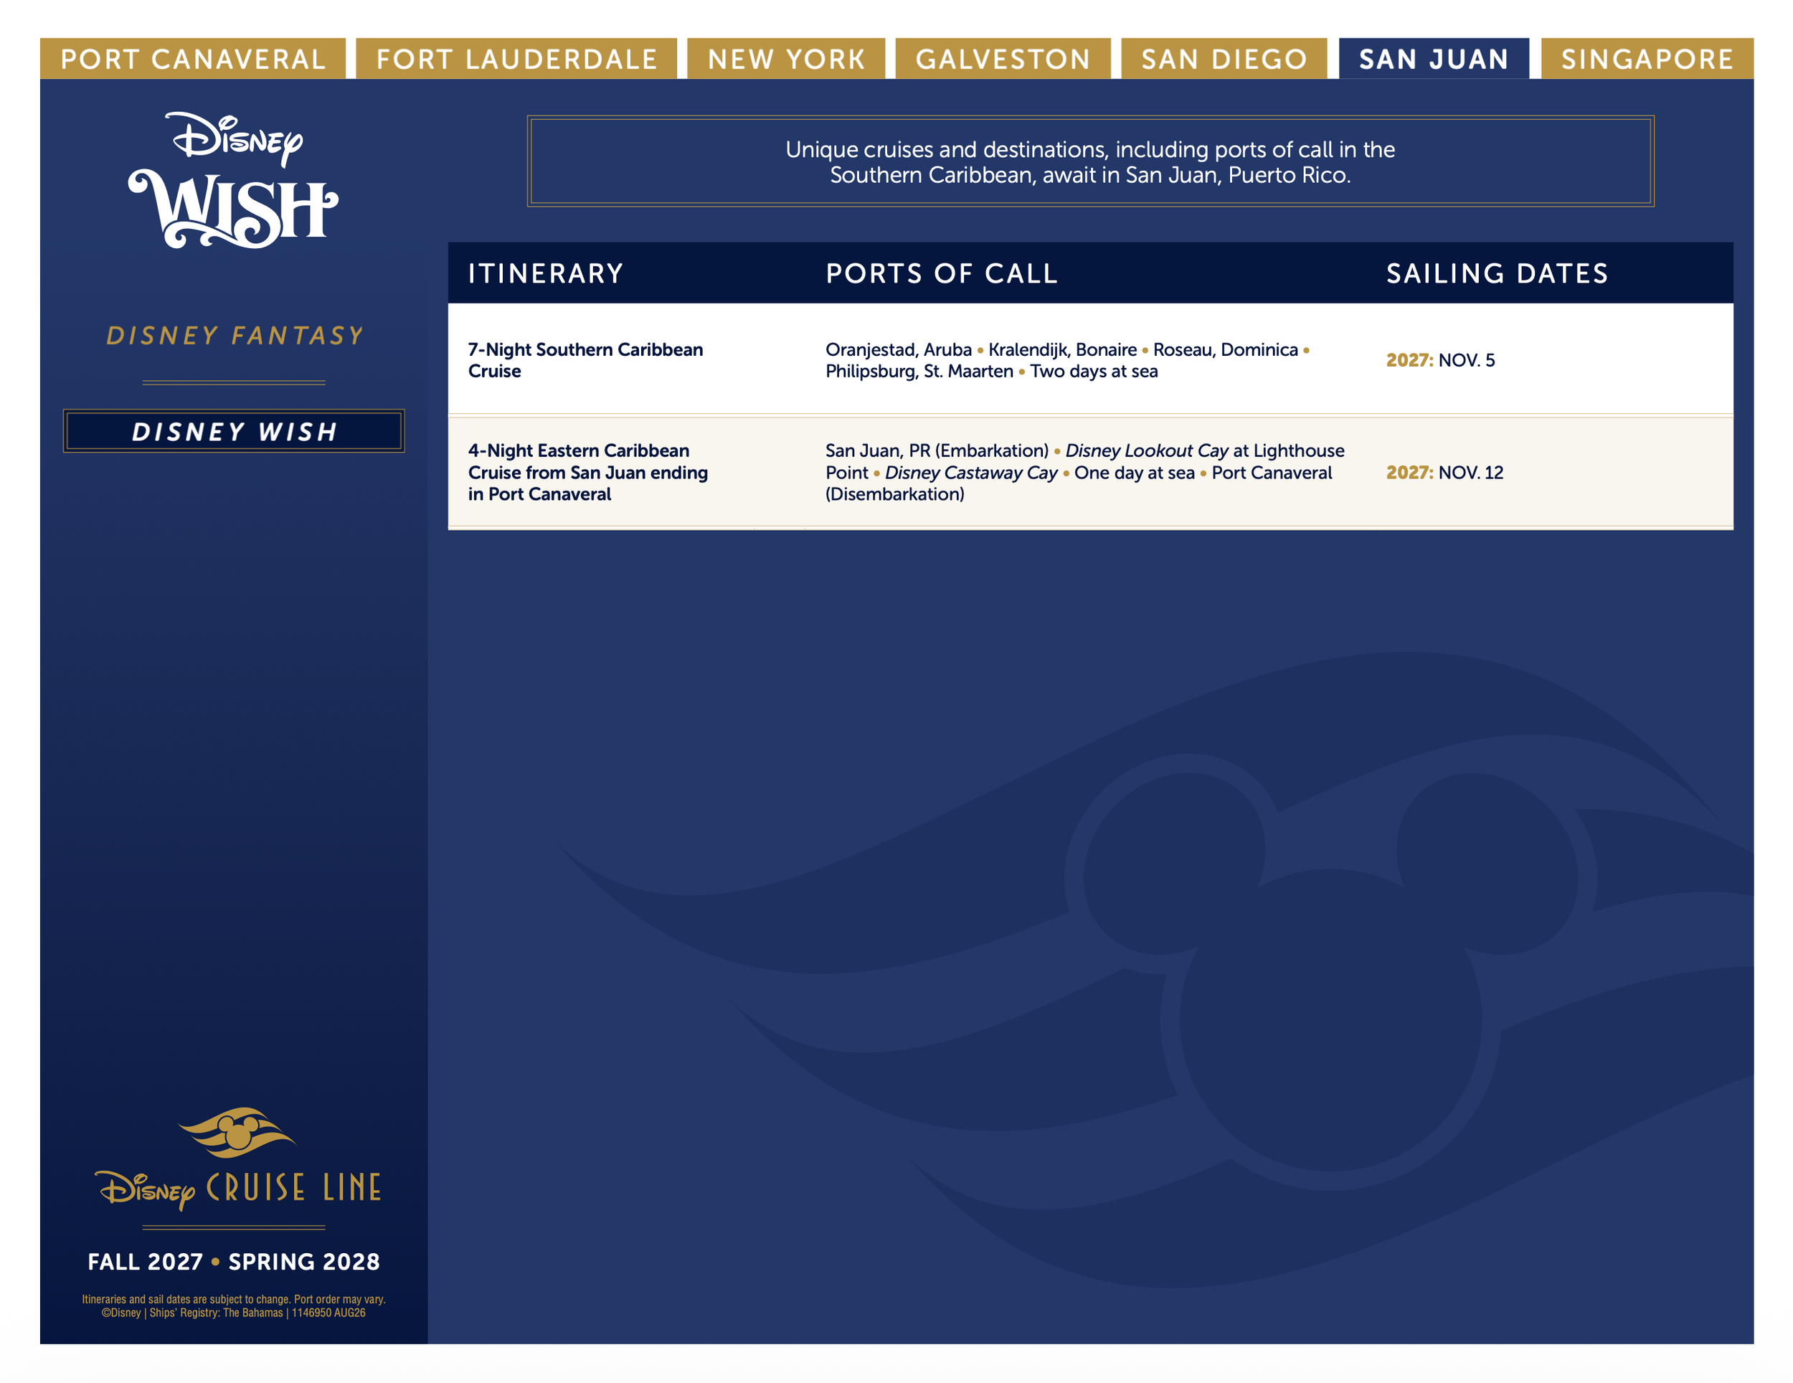The width and height of the screenshot is (1793, 1383).
Task: Select the 4-Night Eastern Caribbean Cruise itinerary
Action: (x=588, y=472)
